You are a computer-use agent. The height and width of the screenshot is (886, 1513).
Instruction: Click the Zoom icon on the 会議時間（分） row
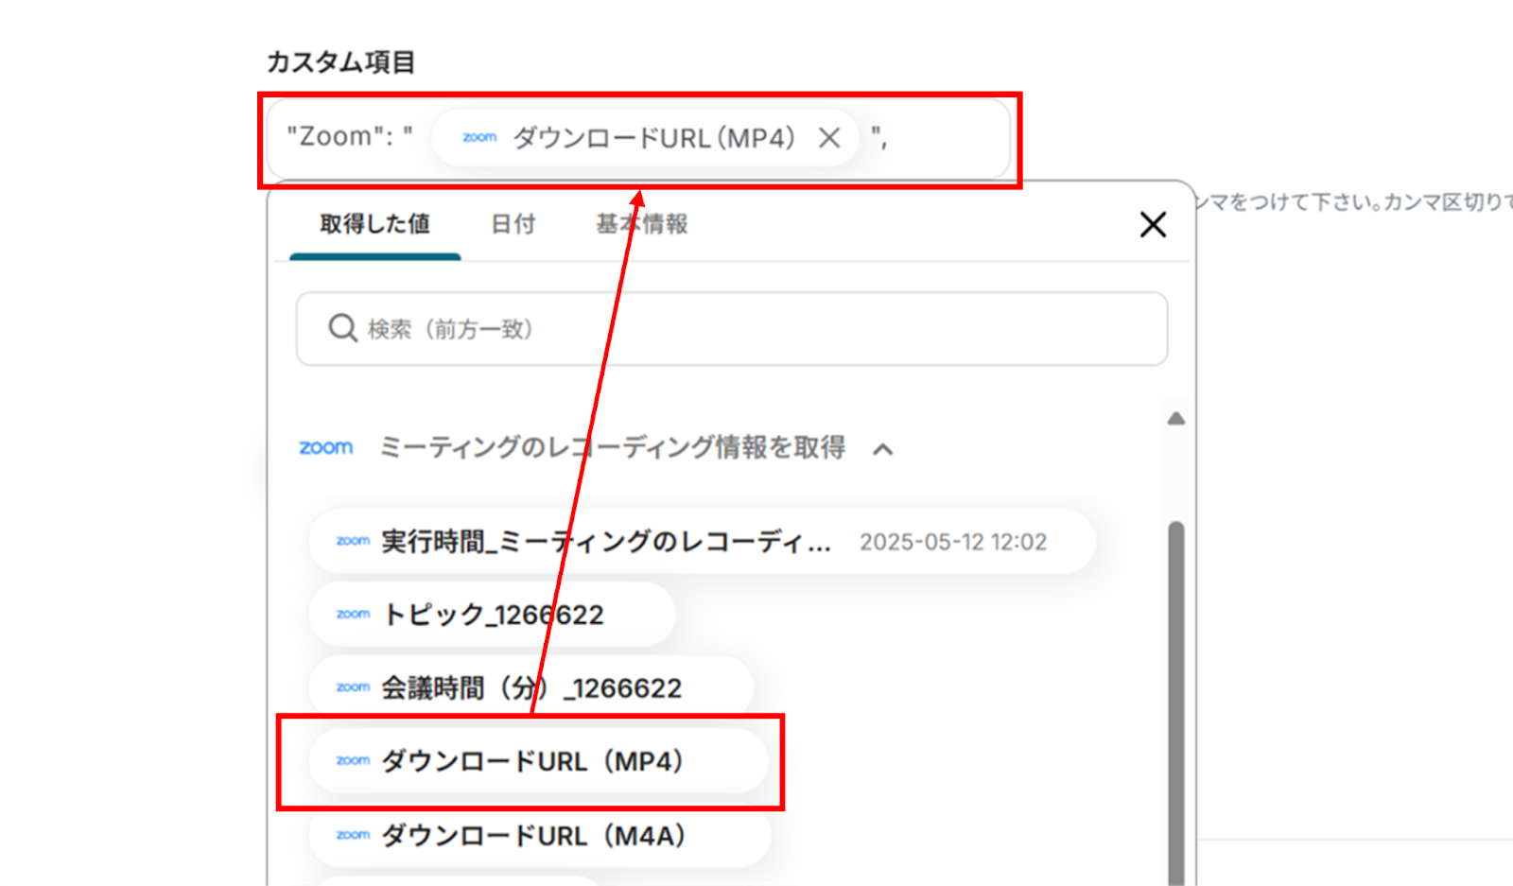click(x=353, y=687)
